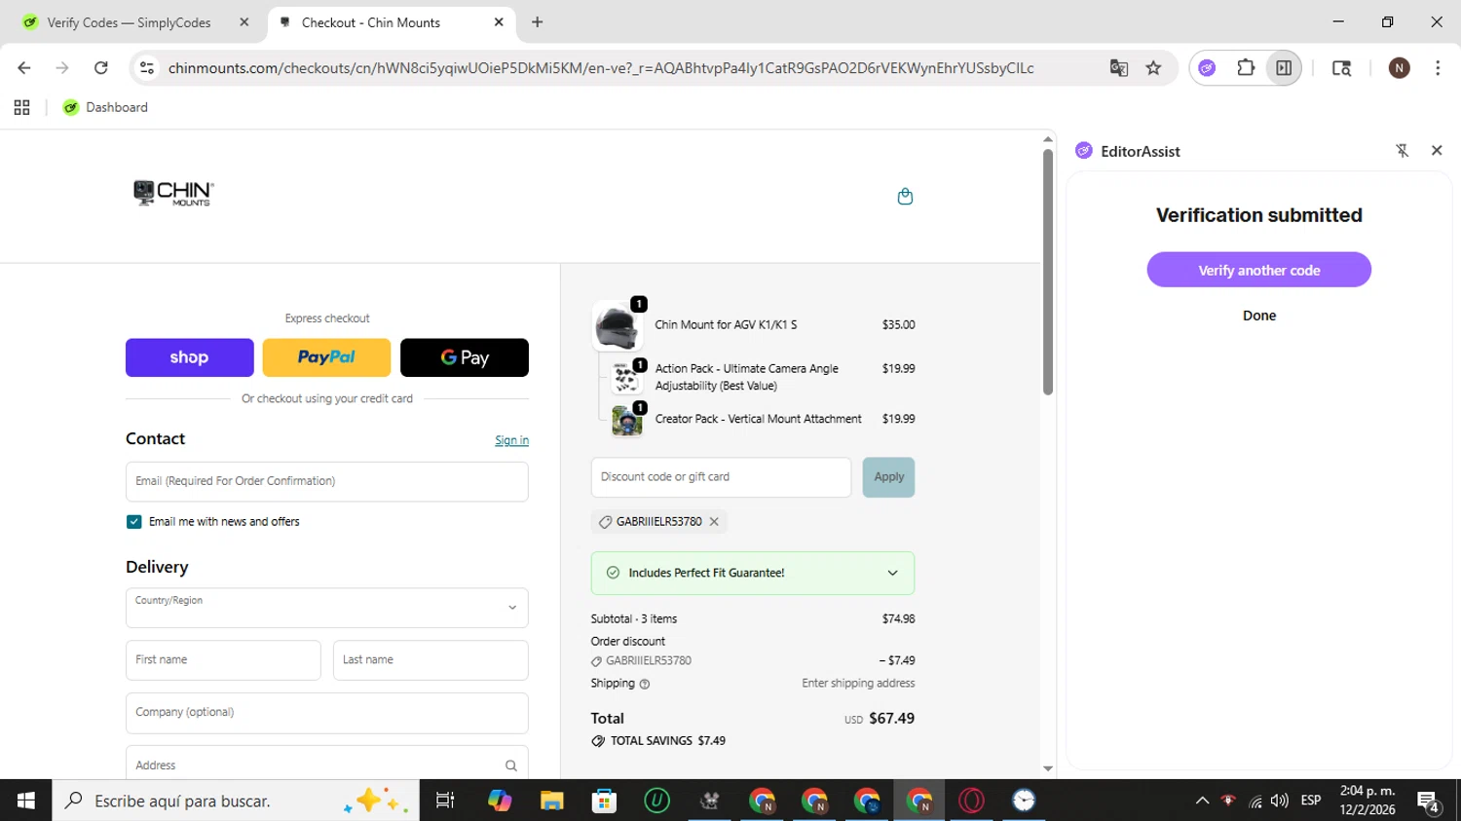Screen dimensions: 1461x821
Task: Click the Windows taskbar search box
Action: click(236, 801)
